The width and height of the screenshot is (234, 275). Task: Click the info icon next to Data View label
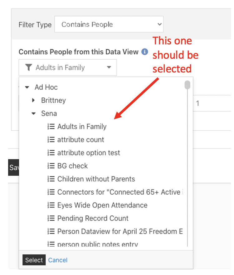coord(144,52)
